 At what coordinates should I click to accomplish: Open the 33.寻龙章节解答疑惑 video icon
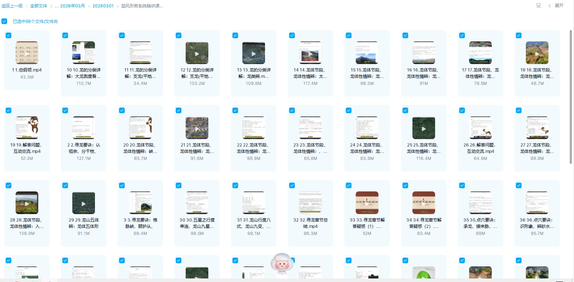tap(367, 203)
